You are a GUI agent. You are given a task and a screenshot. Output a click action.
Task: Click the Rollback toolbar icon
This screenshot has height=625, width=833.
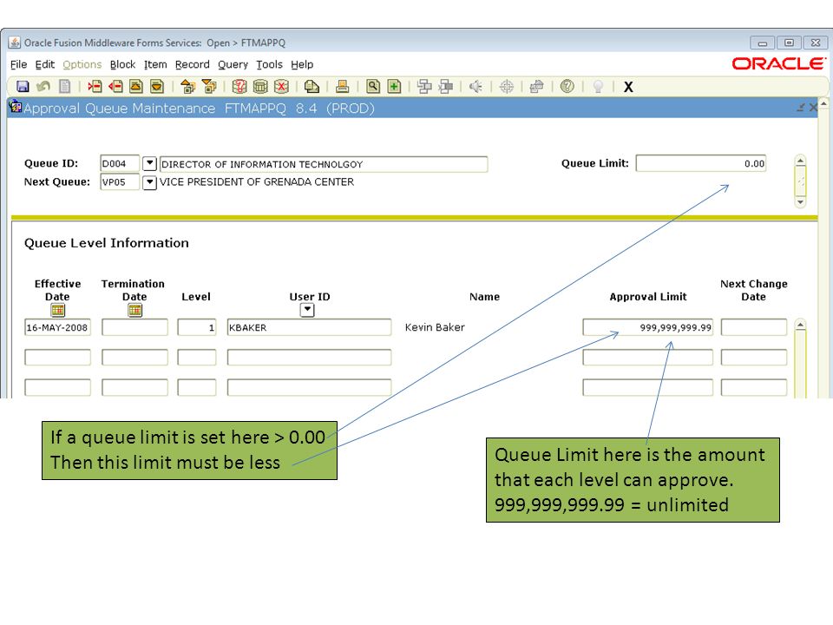click(43, 86)
